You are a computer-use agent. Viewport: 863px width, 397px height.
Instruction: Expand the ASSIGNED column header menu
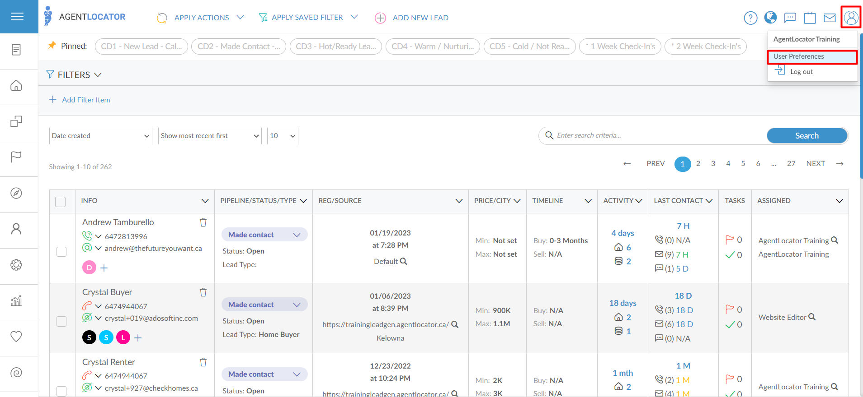[x=839, y=201]
